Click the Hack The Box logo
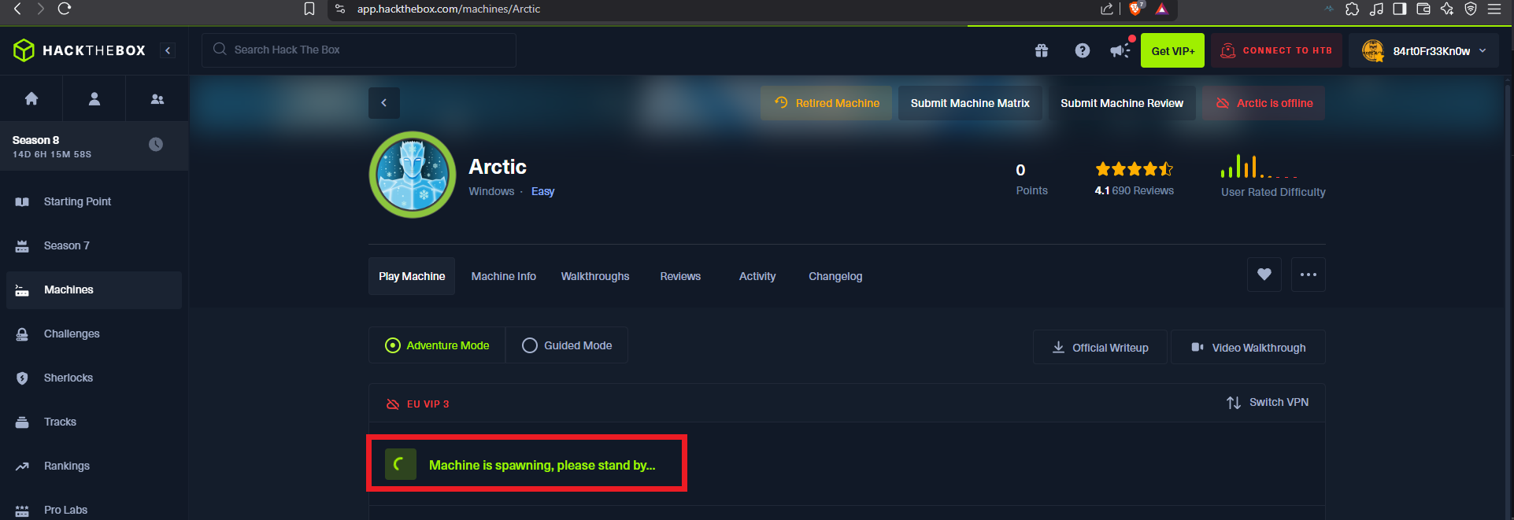 click(x=80, y=50)
